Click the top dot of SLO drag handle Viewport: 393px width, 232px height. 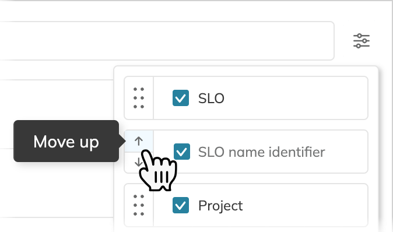pos(139,89)
